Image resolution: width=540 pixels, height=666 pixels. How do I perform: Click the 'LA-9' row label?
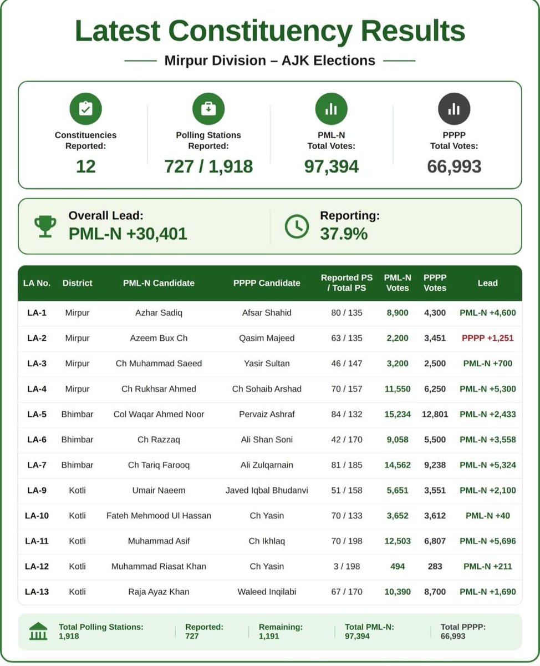(37, 491)
